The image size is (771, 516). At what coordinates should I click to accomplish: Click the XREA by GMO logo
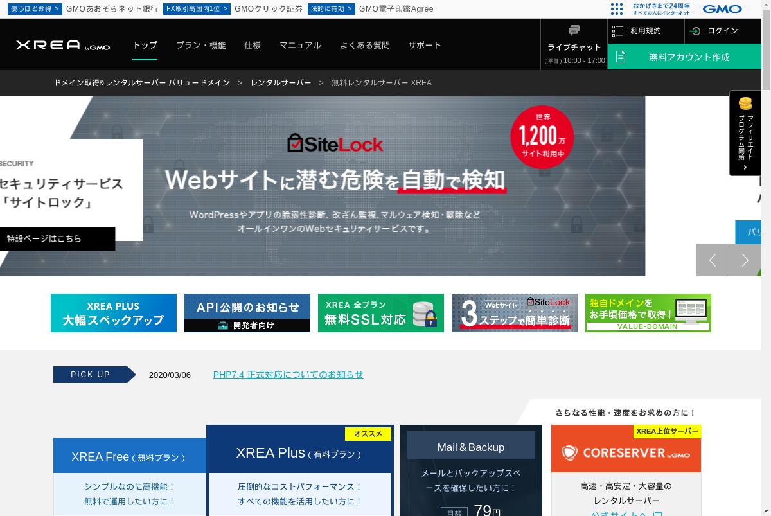point(63,46)
